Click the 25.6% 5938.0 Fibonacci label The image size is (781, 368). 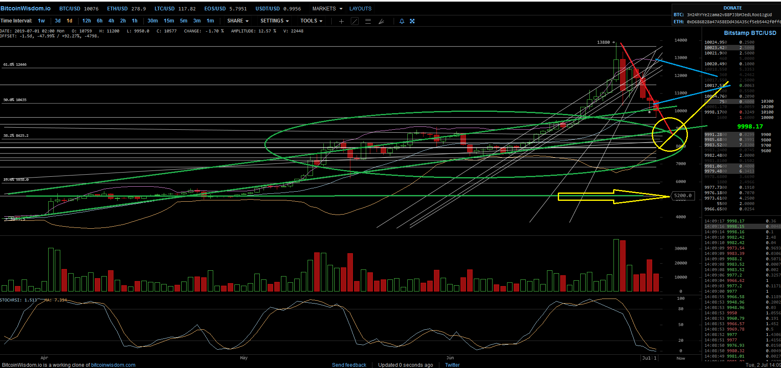(x=16, y=180)
